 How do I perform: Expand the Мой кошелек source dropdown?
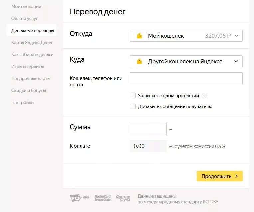pos(186,36)
